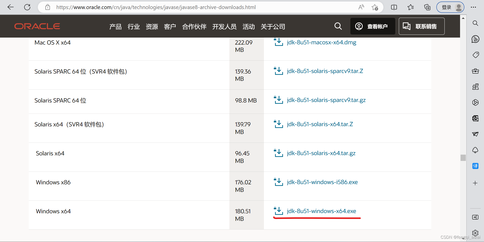
Task: Open sidebar tools briefcase icon
Action: [x=475, y=71]
